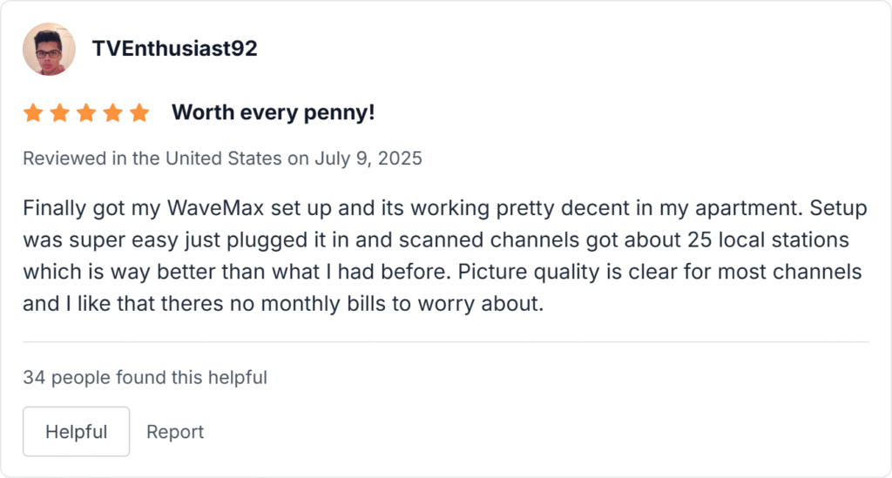
Task: Click the "Worth every penny!" review title
Action: pos(273,112)
